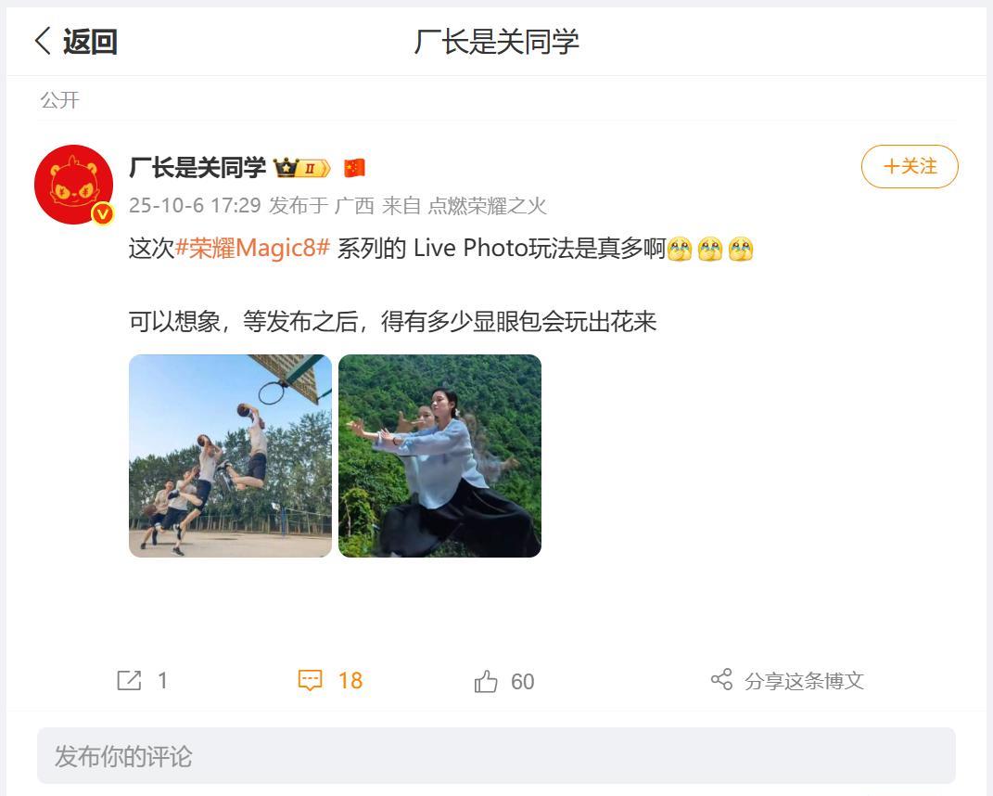993x796 pixels.
Task: Click the 返回 back text
Action: [x=90, y=42]
